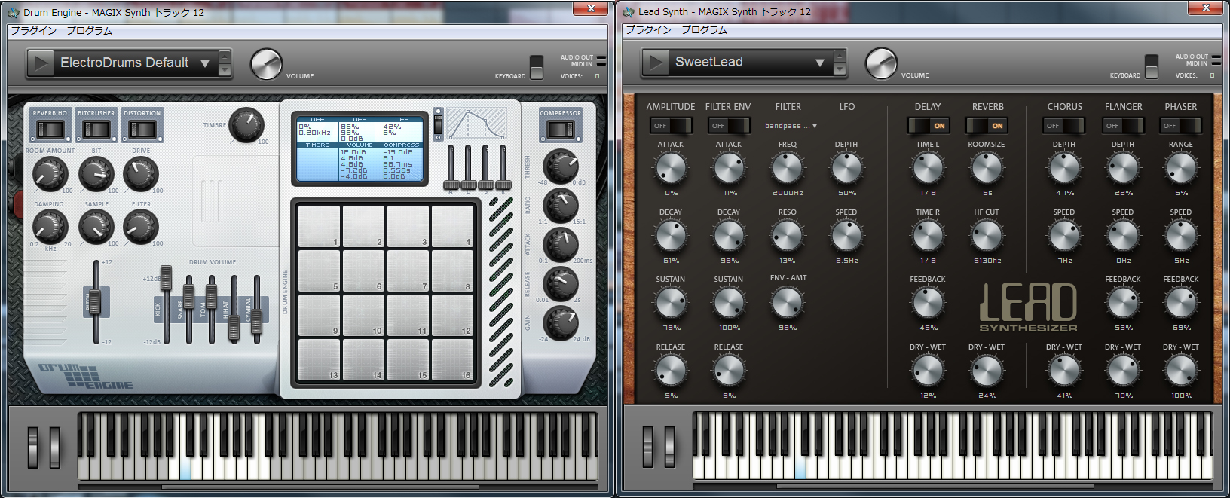This screenshot has width=1230, height=498.
Task: Toggle the Distortion switch
Action: point(142,130)
